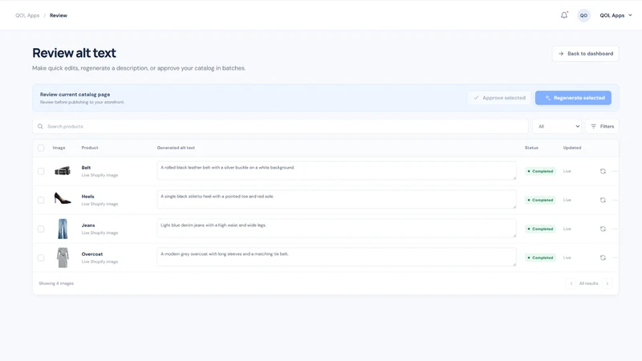Viewport: 642px width, 361px height.
Task: Edit the Overcoat alt text field
Action: click(336, 257)
